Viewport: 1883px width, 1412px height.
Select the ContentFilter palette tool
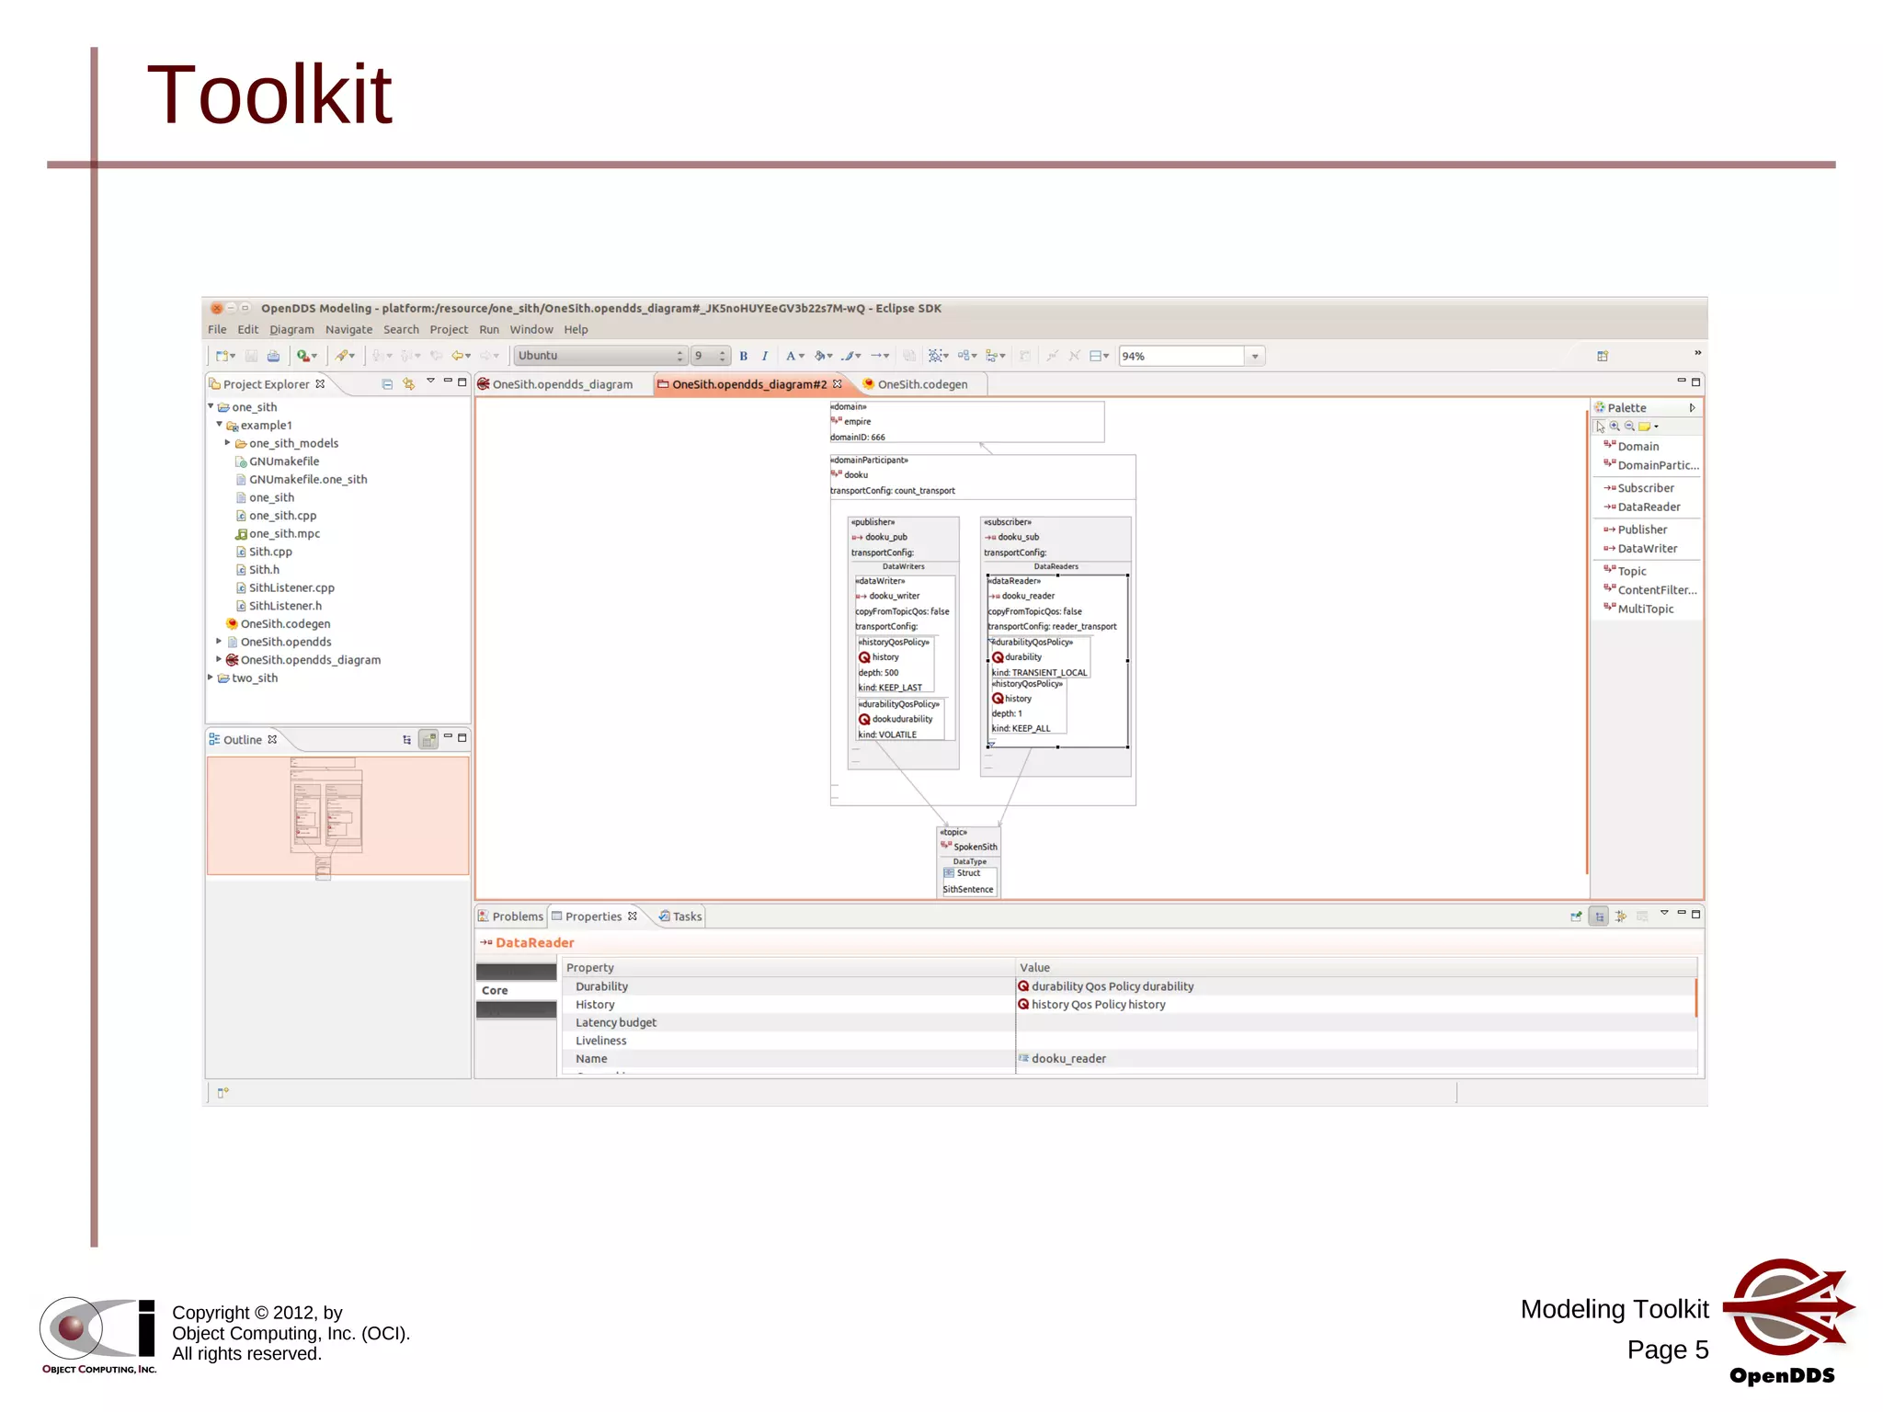1651,590
